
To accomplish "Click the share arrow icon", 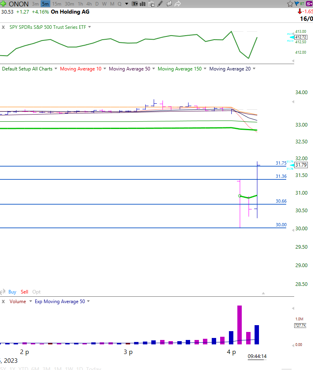I will (x=178, y=4).
